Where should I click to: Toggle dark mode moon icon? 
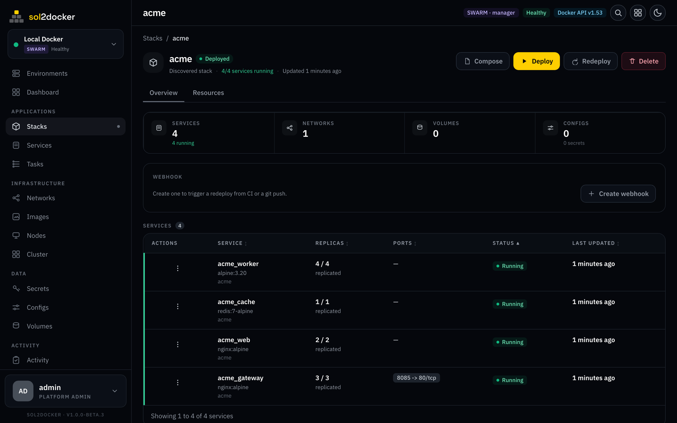657,13
